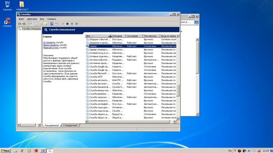Screen dimensions: 273x153
Task: Select the Служба Microsoft service row
Action: click(x=131, y=74)
